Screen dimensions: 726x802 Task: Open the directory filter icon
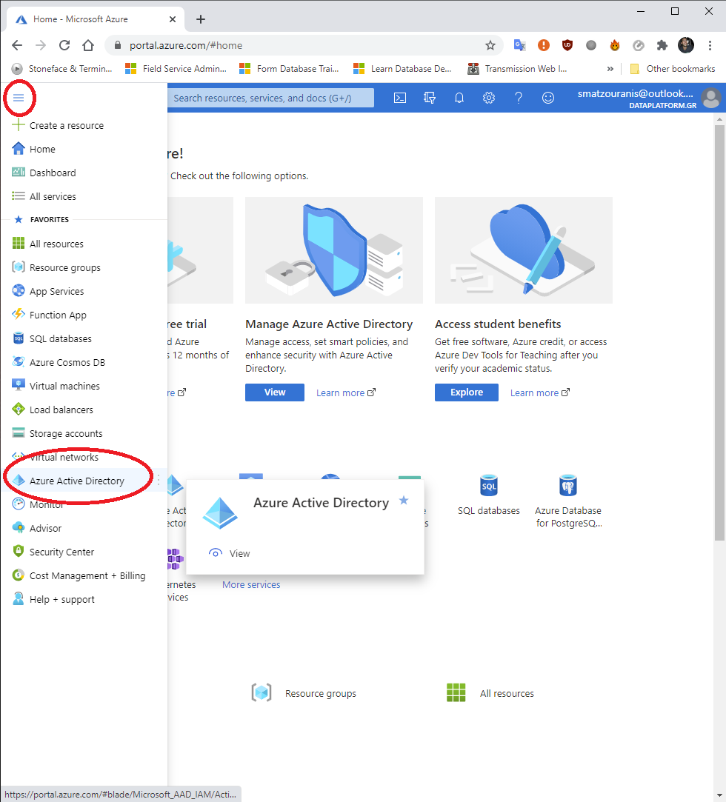pyautogui.click(x=430, y=97)
